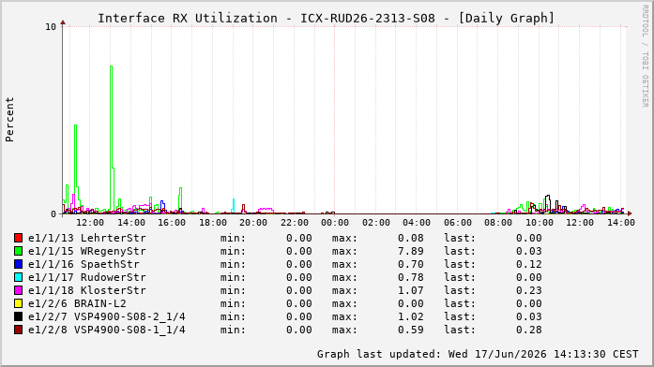This screenshot has width=654, height=367.
Task: Click the Percent y-axis label
Action: [9, 120]
